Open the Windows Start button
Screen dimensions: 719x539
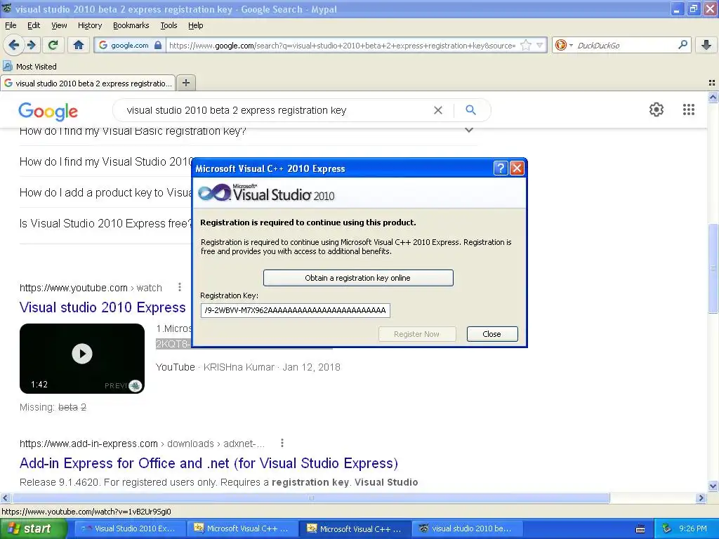(33, 529)
